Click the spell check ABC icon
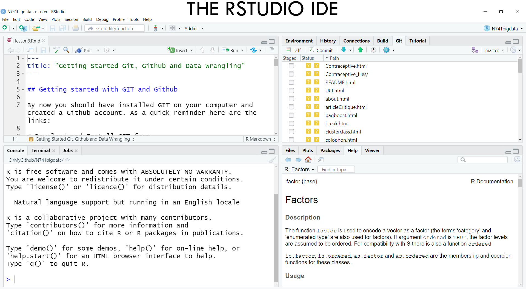The image size is (526, 296). click(56, 50)
